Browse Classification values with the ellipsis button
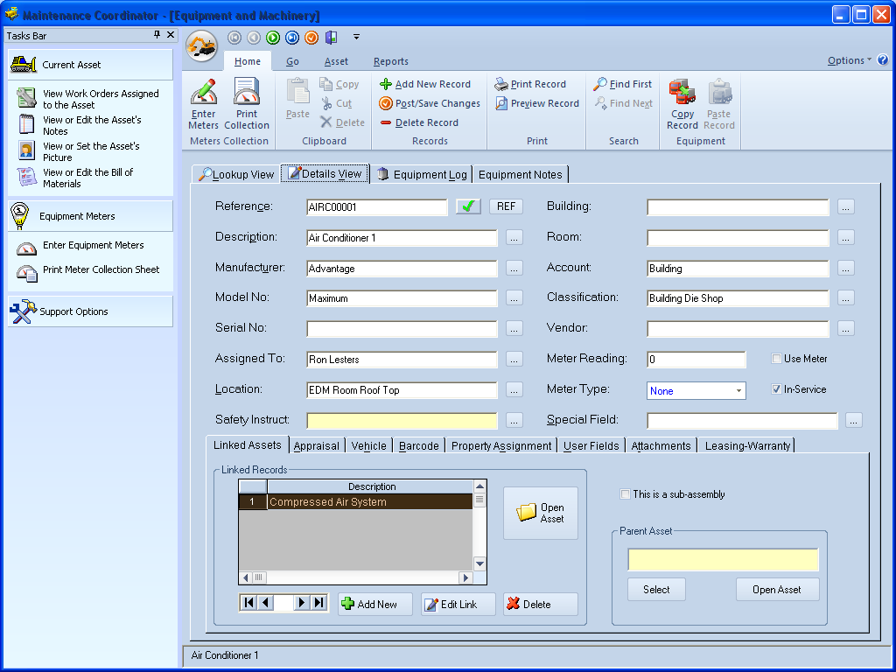Image resolution: width=896 pixels, height=672 pixels. point(845,298)
